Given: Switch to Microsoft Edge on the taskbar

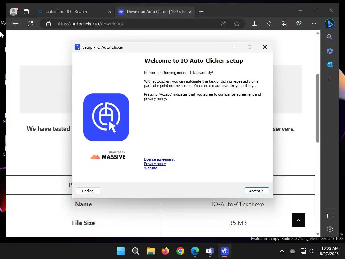Looking at the screenshot, I should (195, 251).
